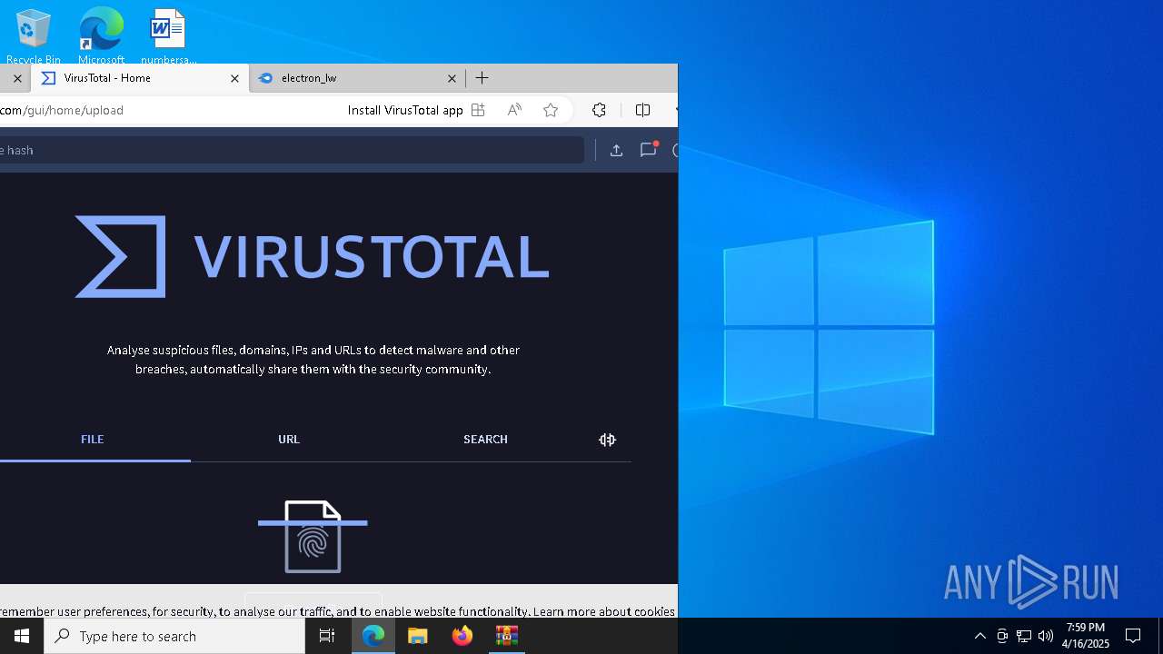Click the VirusTotal hash search field

pyautogui.click(x=291, y=150)
